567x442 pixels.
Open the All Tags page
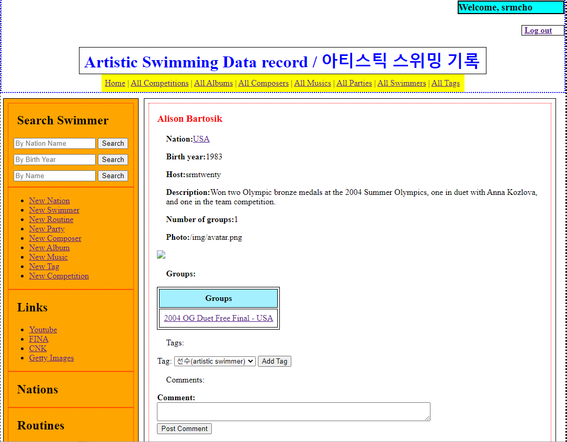click(445, 83)
